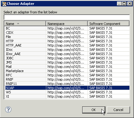Maximize the Choose Adapter window
The height and width of the screenshot is (118, 134).
(x=124, y=4)
